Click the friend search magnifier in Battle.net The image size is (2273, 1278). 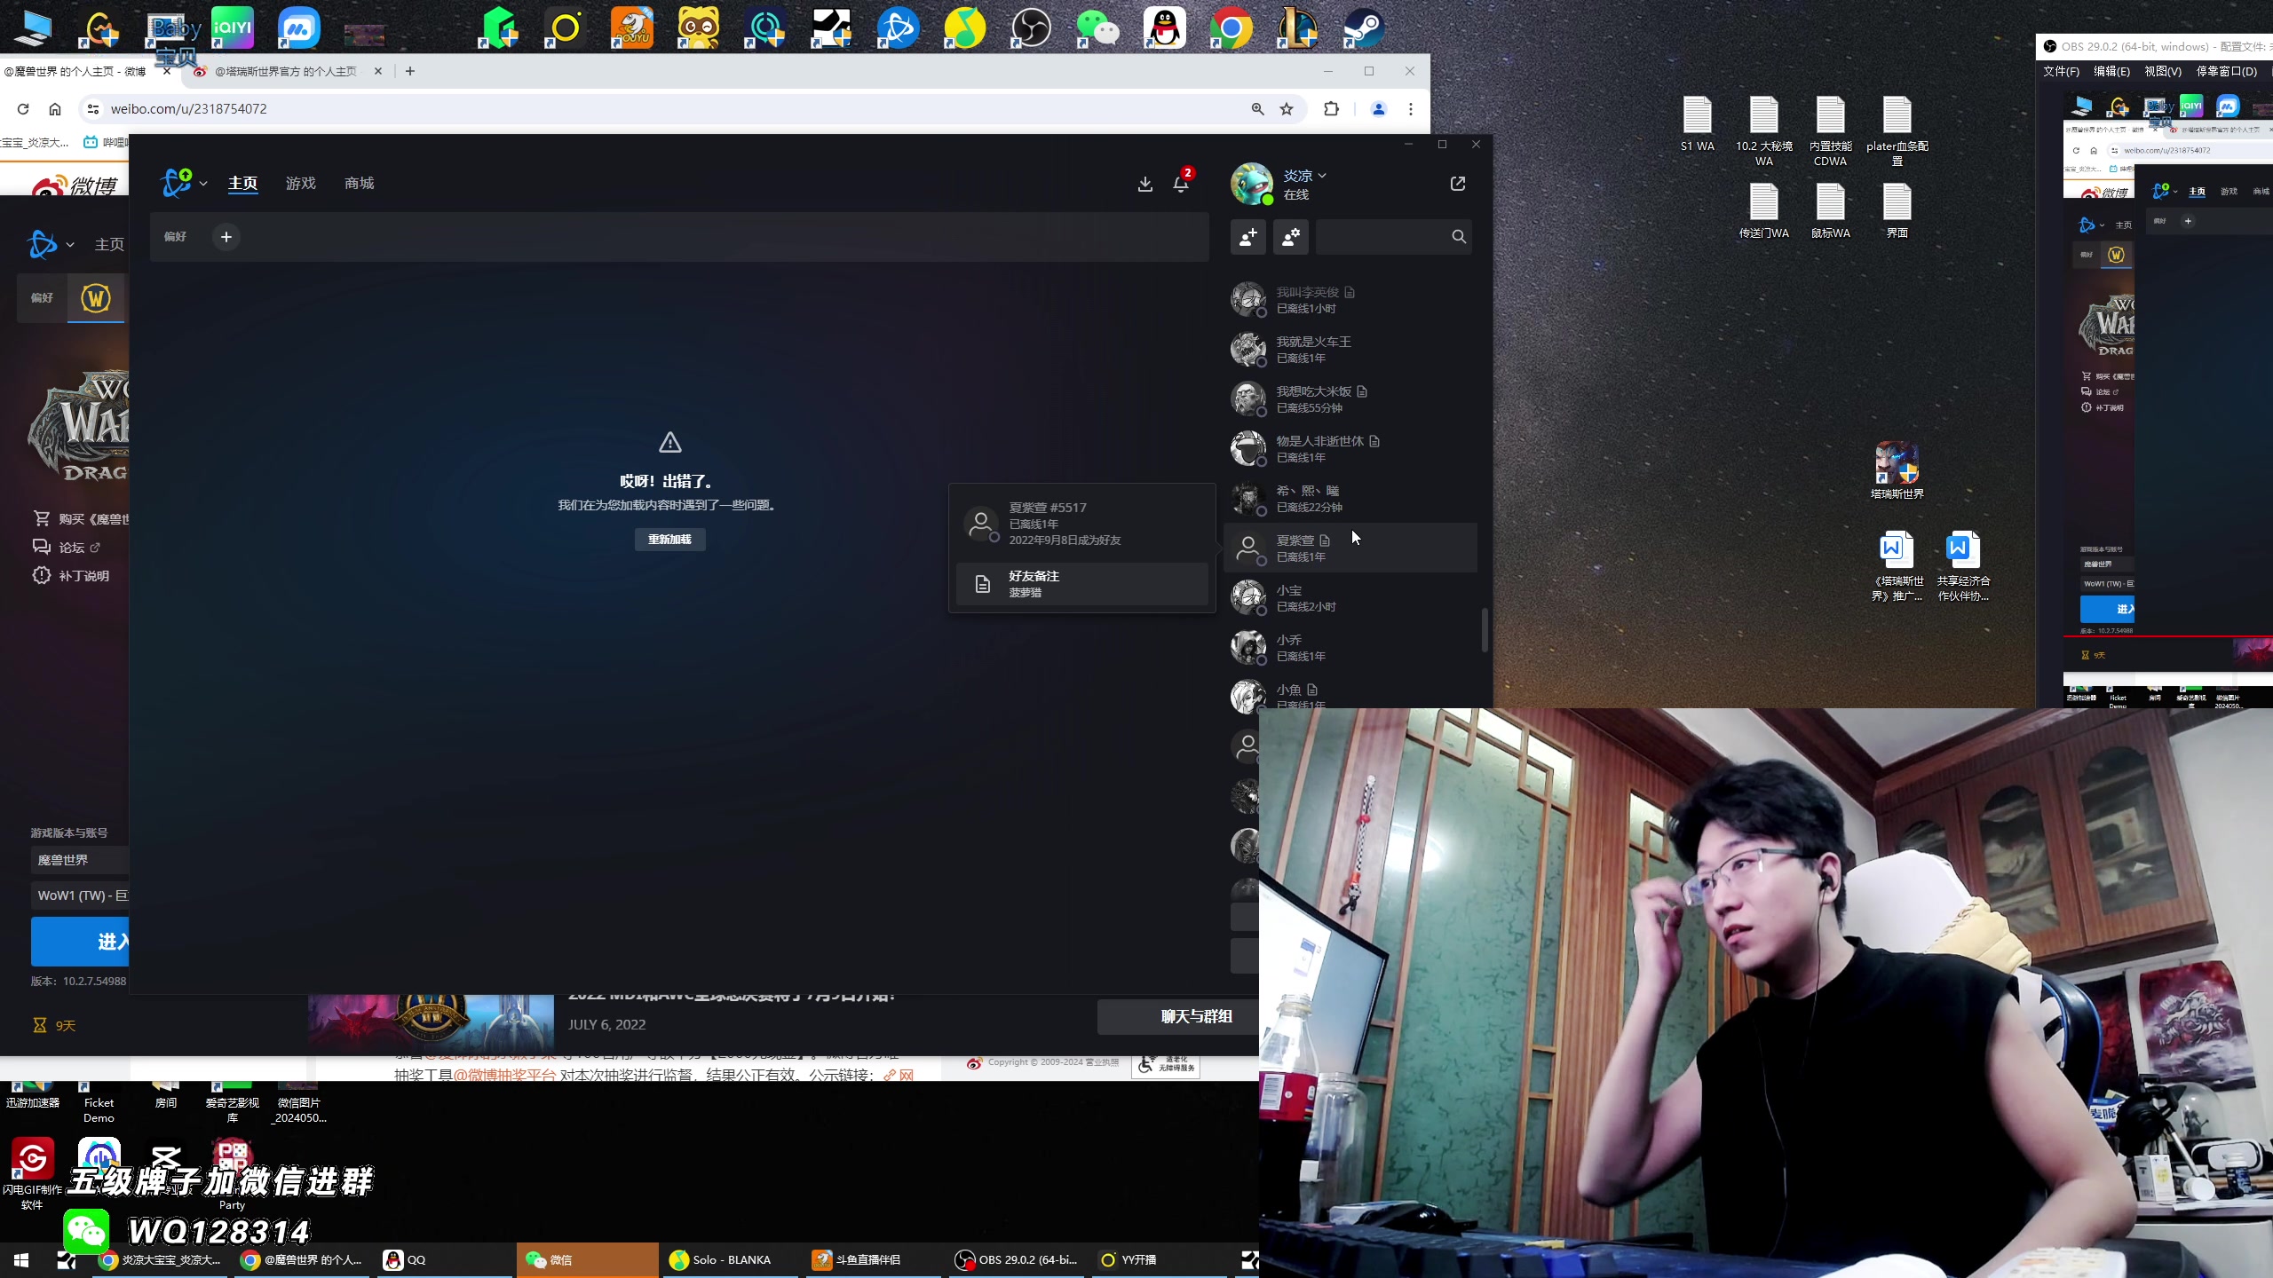coord(1459,237)
